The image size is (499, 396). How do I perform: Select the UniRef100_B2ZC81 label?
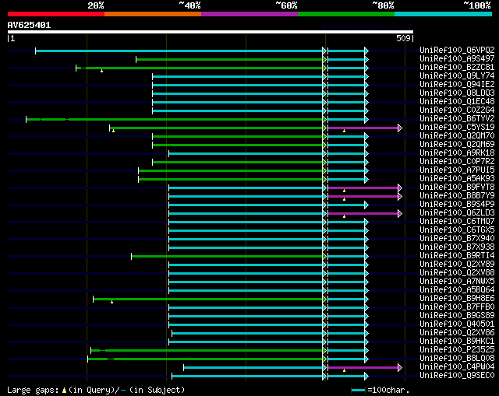(457, 68)
